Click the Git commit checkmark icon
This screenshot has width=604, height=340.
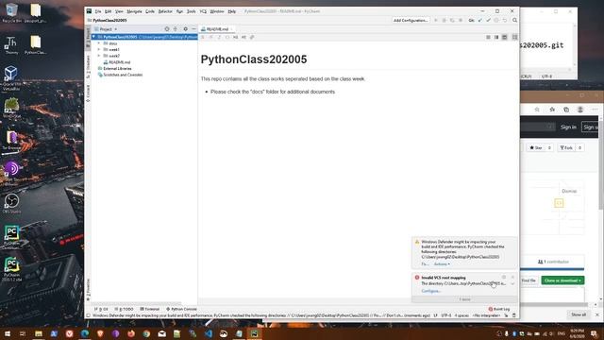click(488, 20)
